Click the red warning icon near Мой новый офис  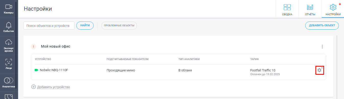34,47
